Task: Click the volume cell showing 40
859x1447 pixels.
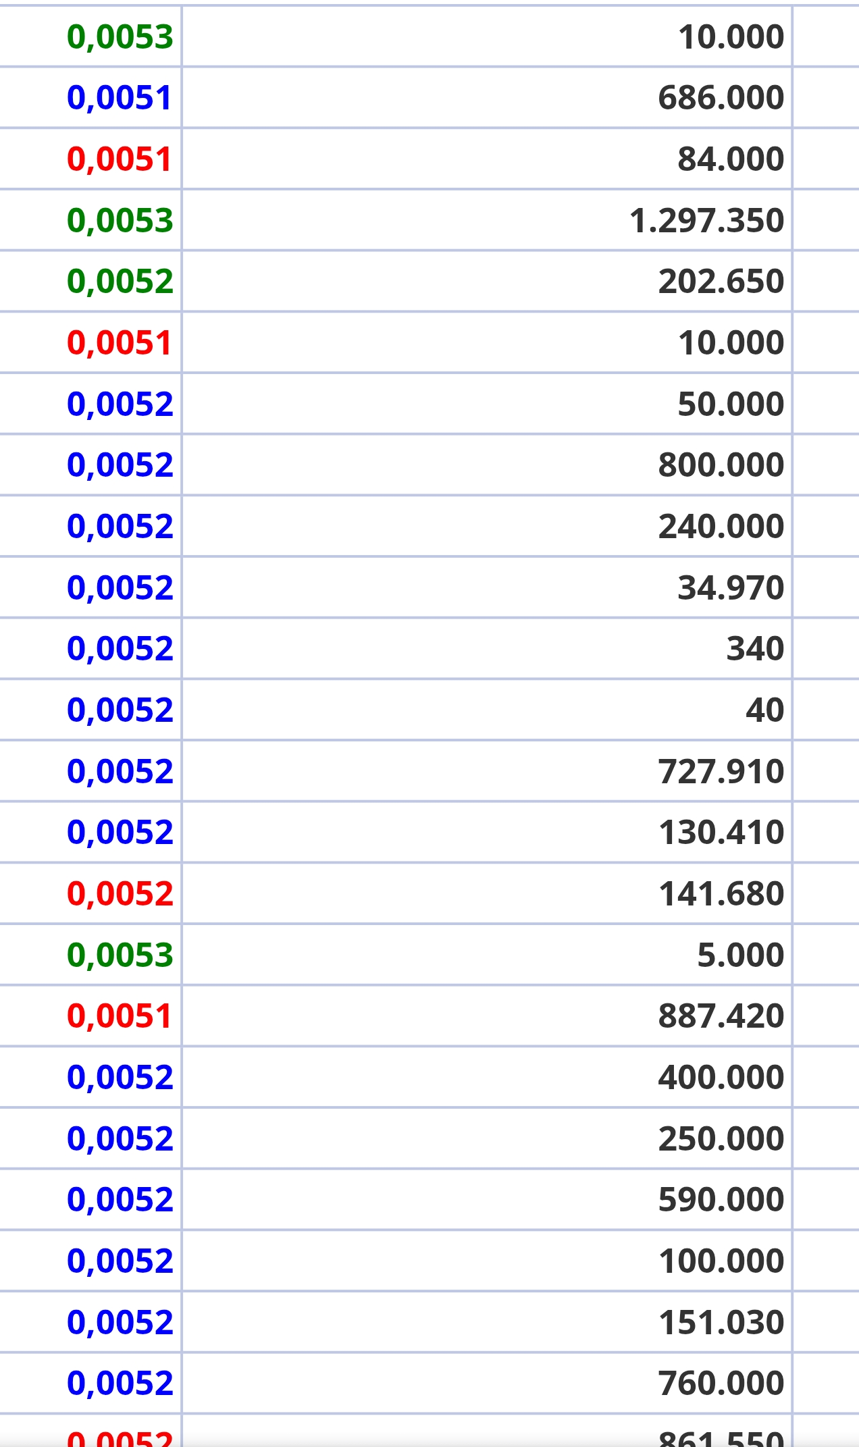Action: coord(764,710)
